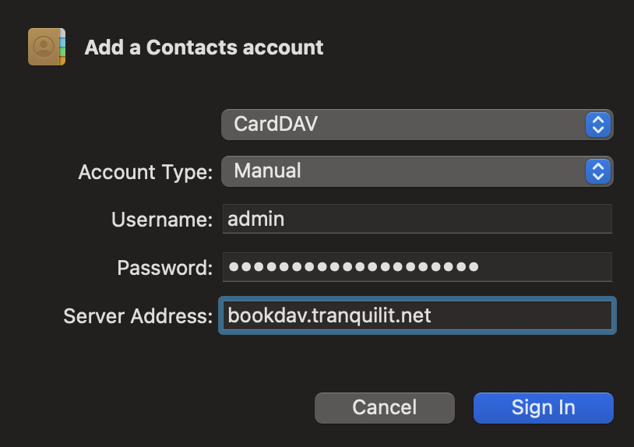Image resolution: width=634 pixels, height=447 pixels.
Task: Click the "Account Type:" label
Action: [146, 172]
